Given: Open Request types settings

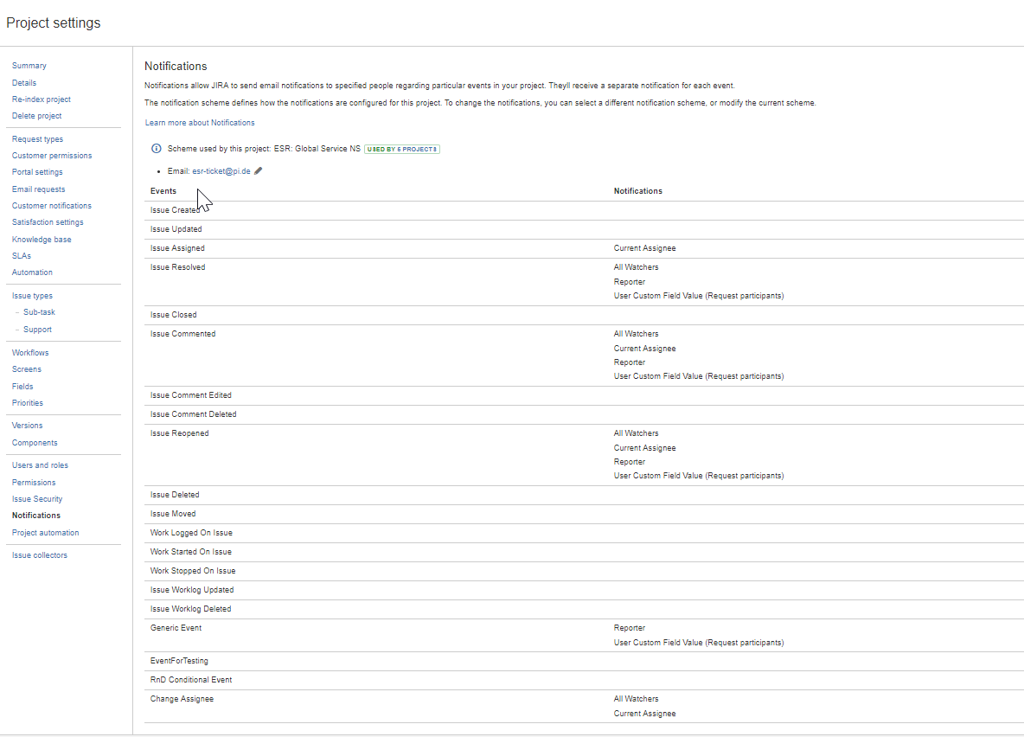Looking at the screenshot, I should (x=37, y=139).
